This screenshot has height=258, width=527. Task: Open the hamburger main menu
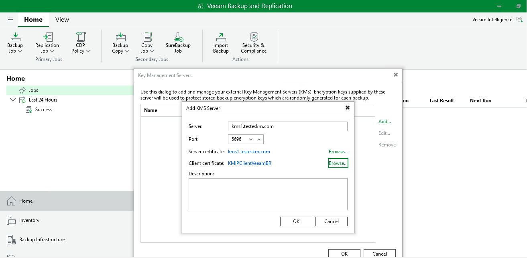point(10,20)
